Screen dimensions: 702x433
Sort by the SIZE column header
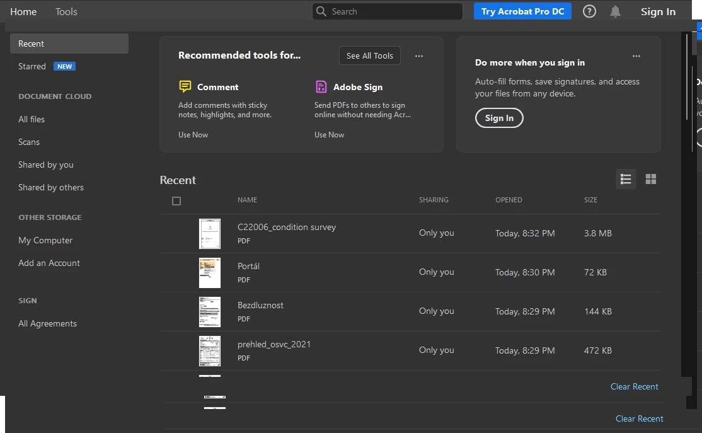(590, 200)
